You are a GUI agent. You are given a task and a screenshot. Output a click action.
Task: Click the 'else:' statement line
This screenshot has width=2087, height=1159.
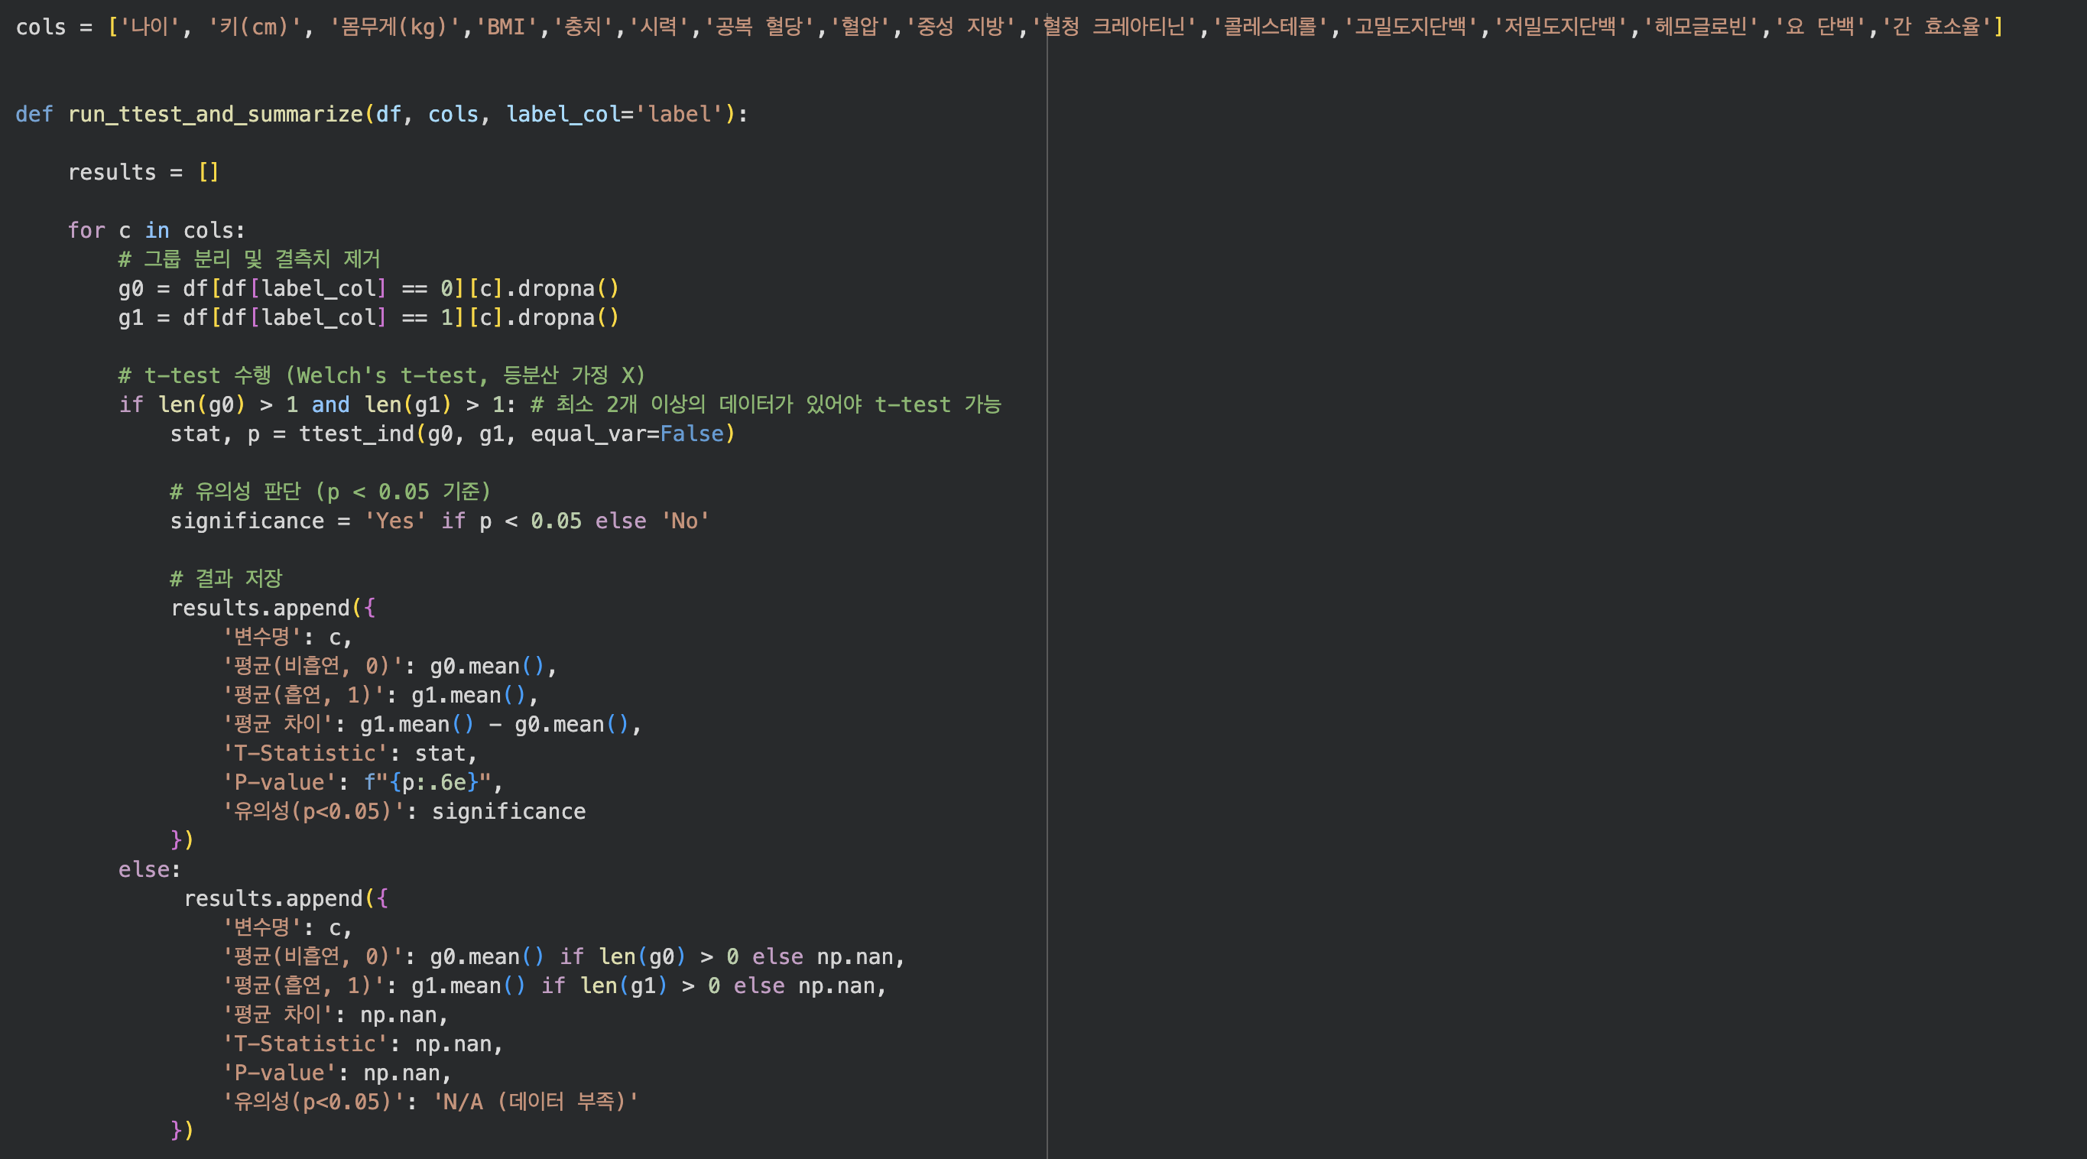tap(149, 870)
